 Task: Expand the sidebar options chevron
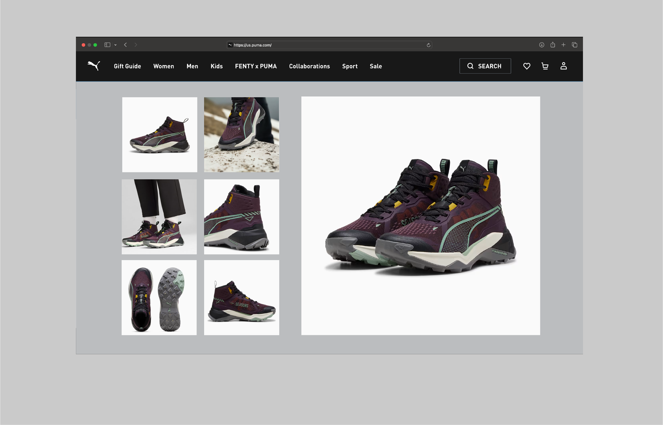pyautogui.click(x=115, y=45)
